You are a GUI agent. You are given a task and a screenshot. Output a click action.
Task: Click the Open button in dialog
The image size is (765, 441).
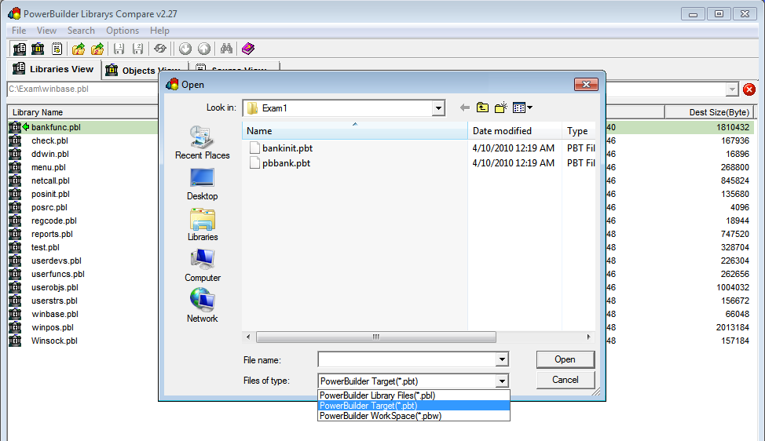click(x=565, y=359)
